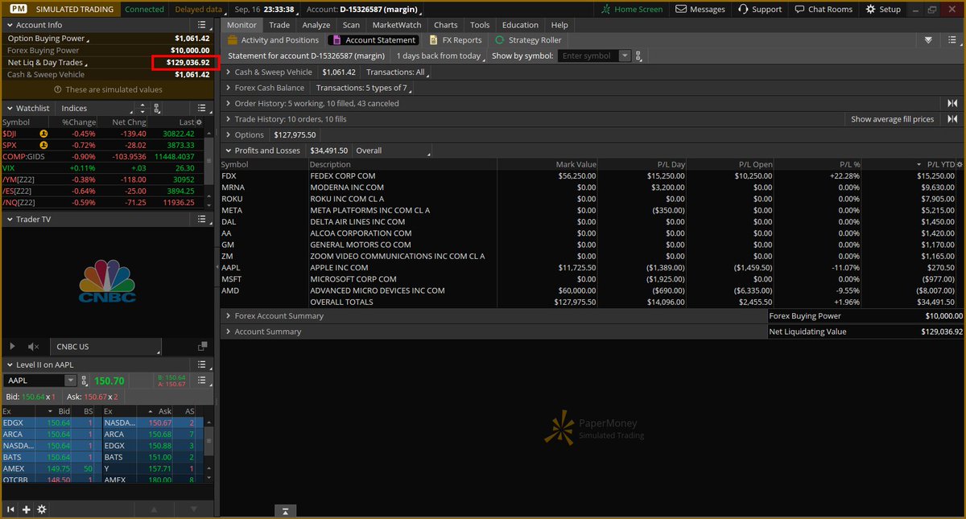The image size is (966, 519).
Task: Add a gadget with the plus icon
Action: point(27,509)
